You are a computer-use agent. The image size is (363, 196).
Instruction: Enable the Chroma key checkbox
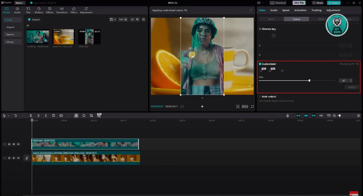[x=260, y=29]
